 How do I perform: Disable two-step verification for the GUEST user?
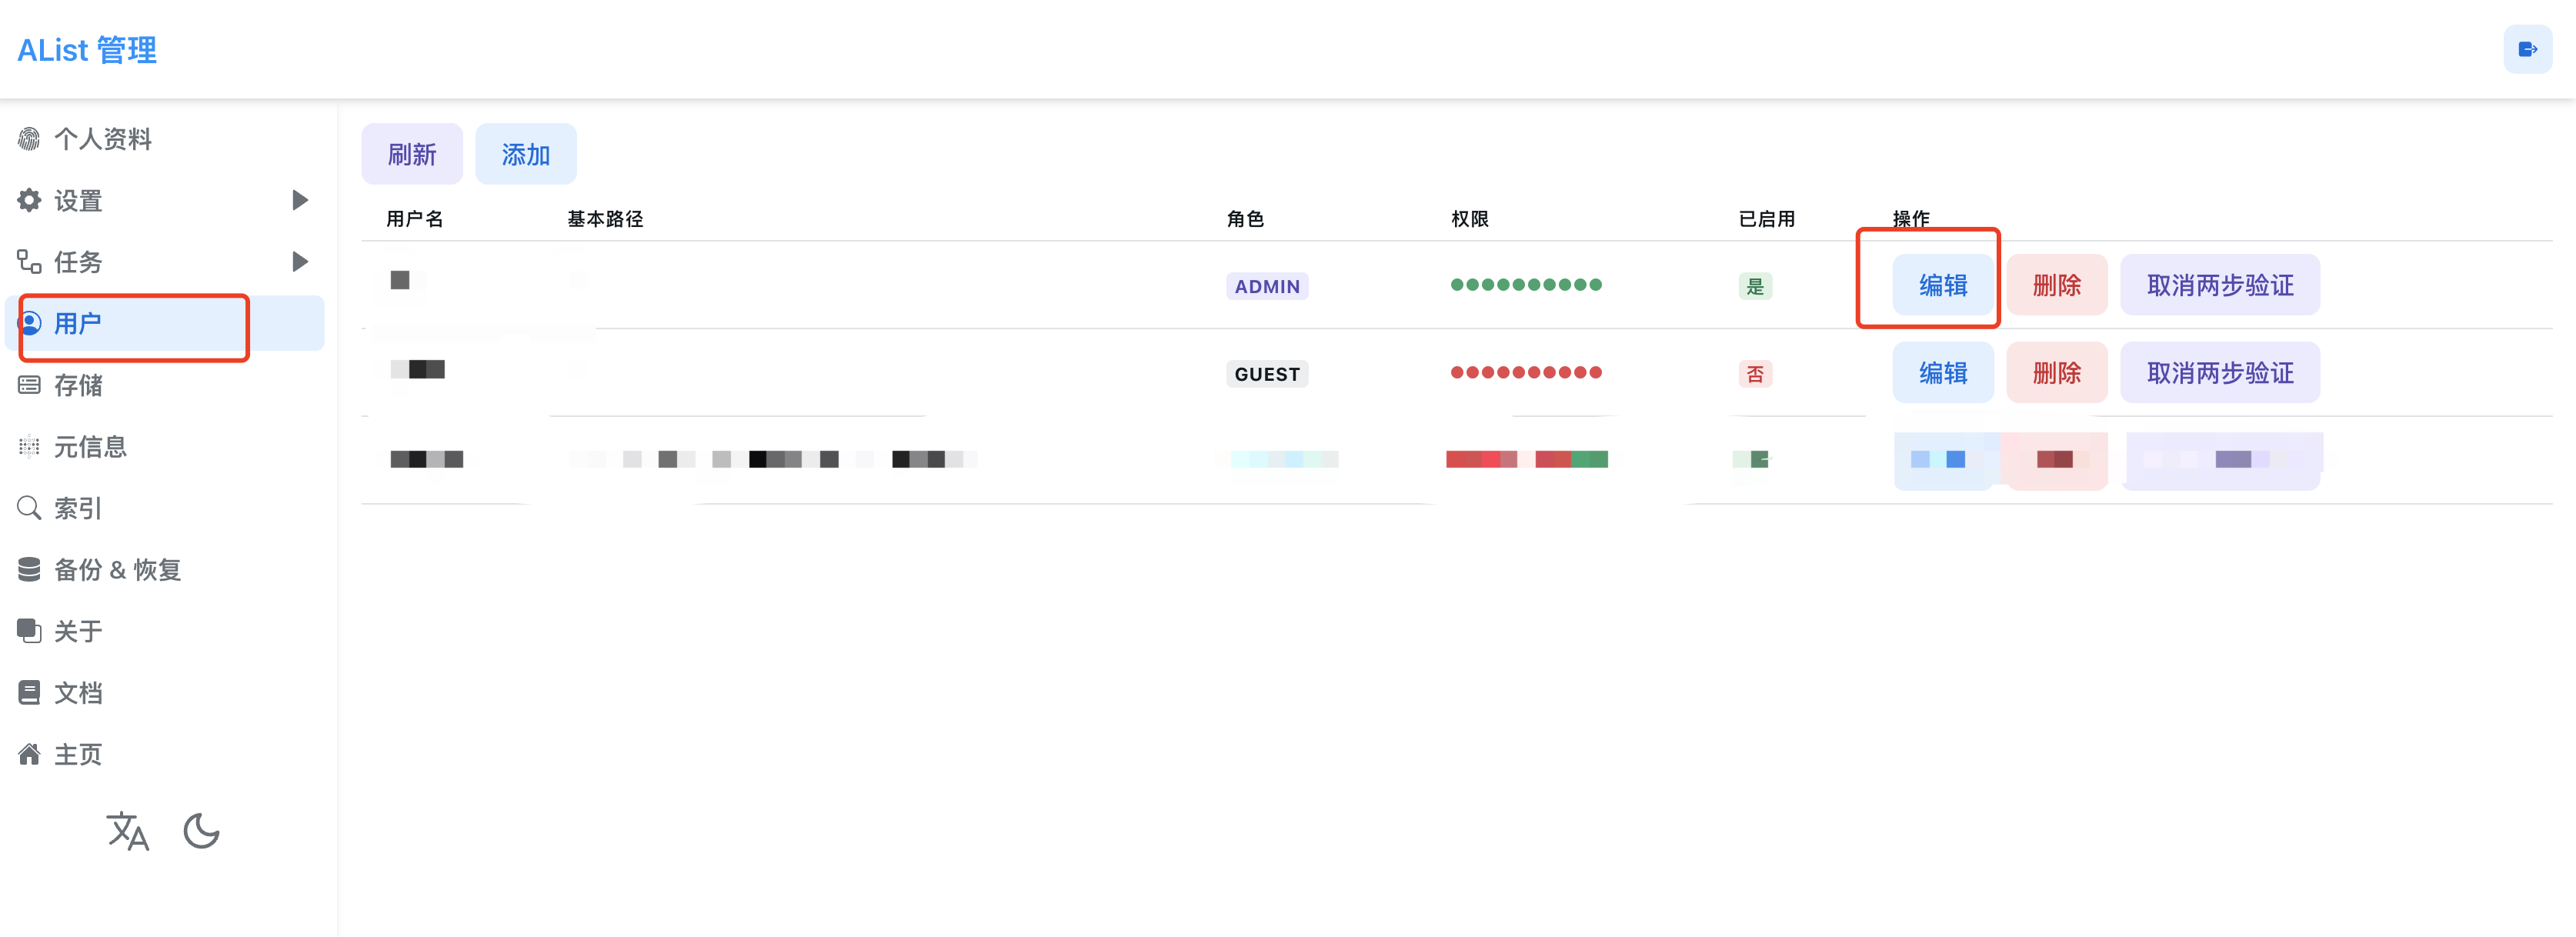pyautogui.click(x=2220, y=372)
